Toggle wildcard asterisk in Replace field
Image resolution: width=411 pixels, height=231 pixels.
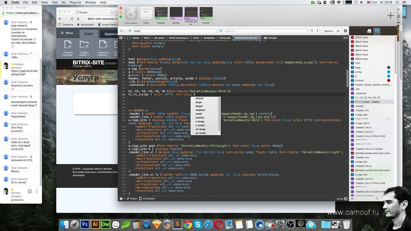(221, 31)
